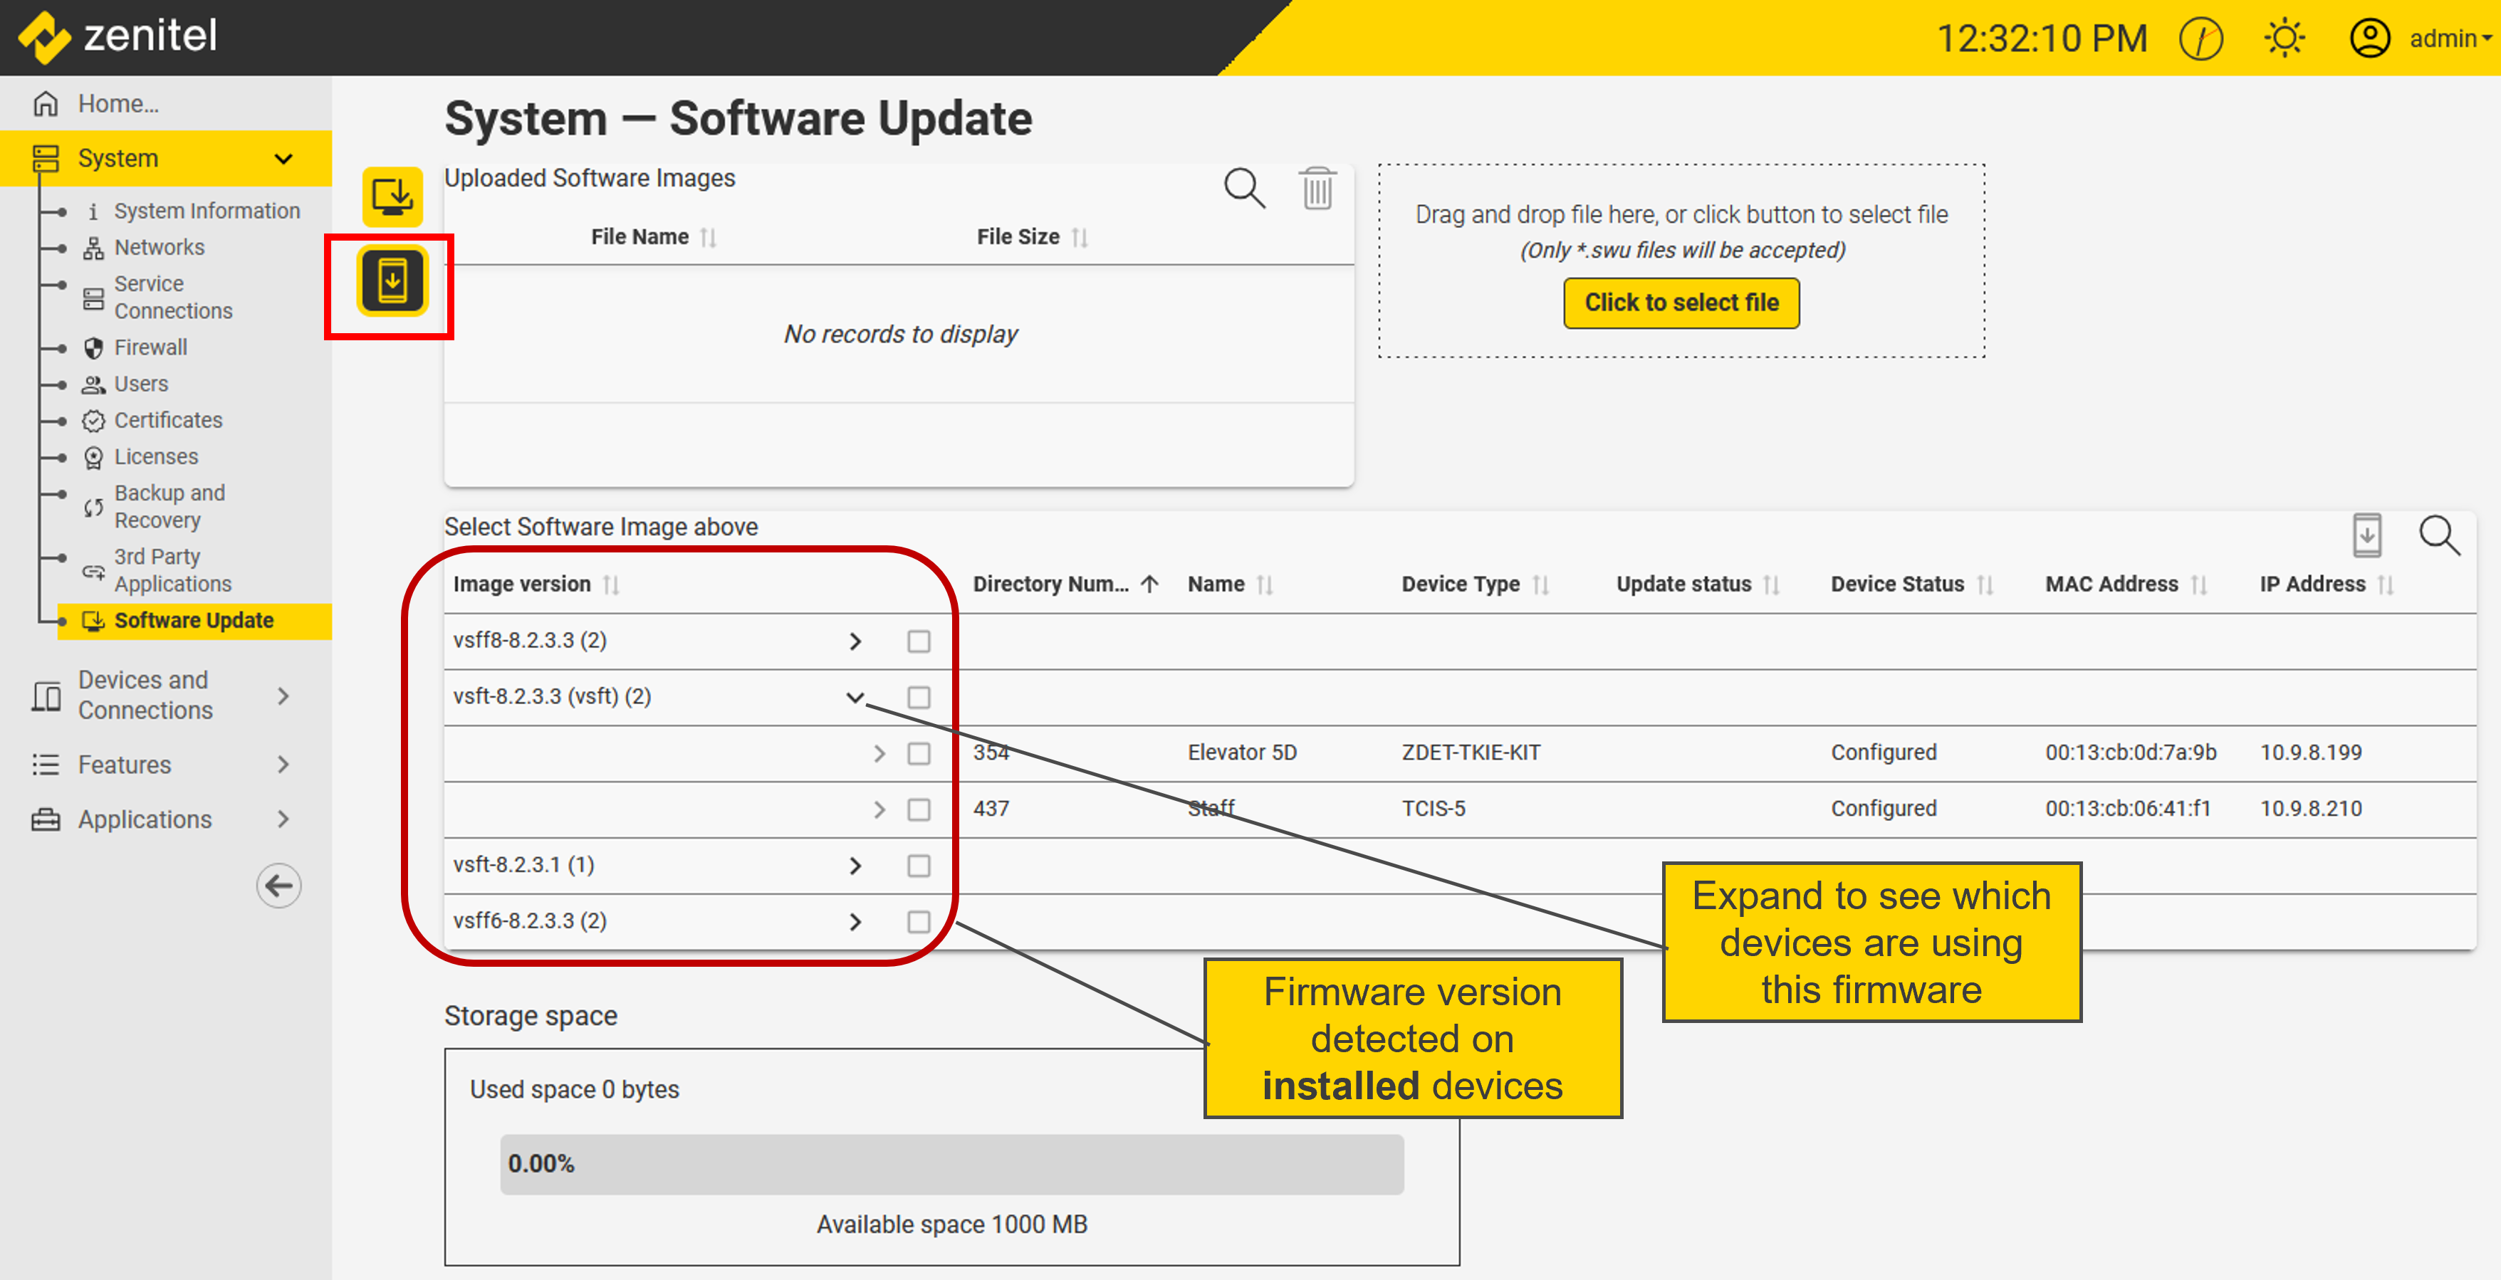The height and width of the screenshot is (1280, 2501).
Task: Click the clock icon in the header
Action: click(x=2200, y=39)
